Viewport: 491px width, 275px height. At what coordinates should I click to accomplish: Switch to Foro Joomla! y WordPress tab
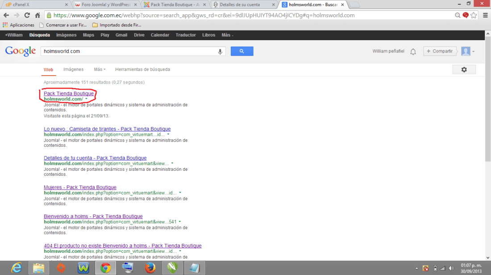pos(105,5)
